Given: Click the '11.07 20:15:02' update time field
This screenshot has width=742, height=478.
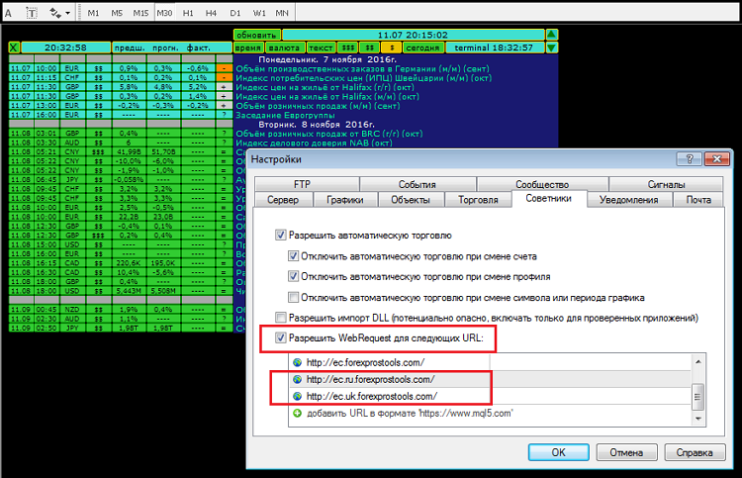Looking at the screenshot, I should point(414,35).
